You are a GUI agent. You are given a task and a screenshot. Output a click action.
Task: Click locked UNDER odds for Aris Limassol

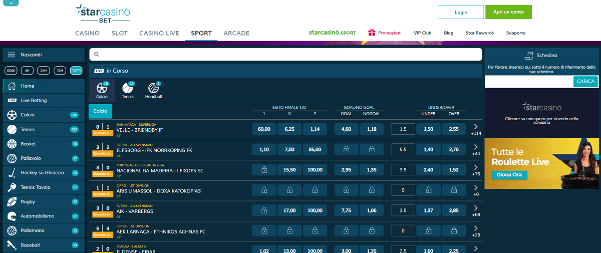(428, 191)
